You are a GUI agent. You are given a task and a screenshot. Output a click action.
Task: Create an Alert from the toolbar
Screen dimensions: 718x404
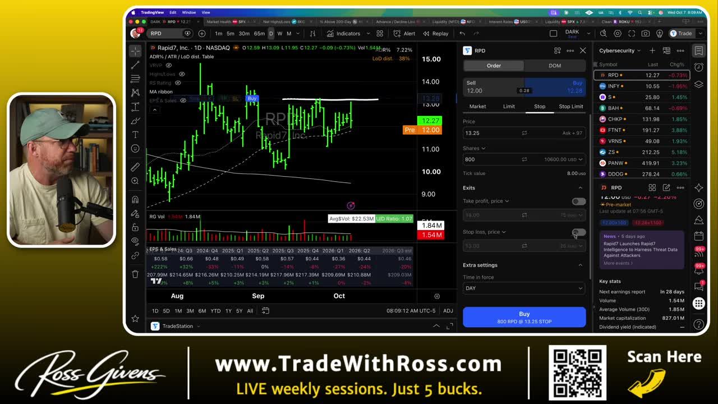click(404, 34)
